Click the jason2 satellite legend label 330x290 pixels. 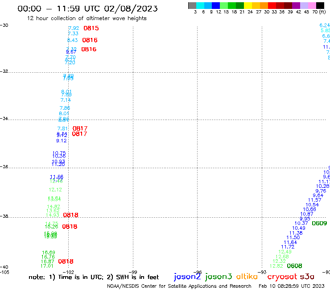(x=187, y=277)
